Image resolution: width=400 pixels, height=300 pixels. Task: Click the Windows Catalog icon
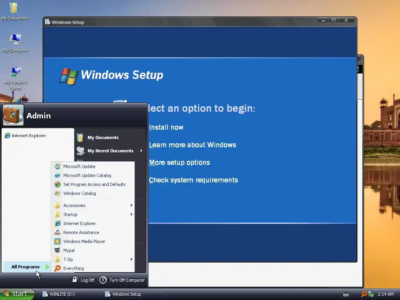click(x=57, y=193)
